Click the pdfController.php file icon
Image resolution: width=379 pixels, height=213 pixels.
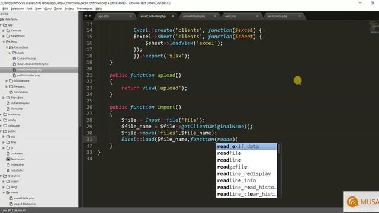pos(14,75)
